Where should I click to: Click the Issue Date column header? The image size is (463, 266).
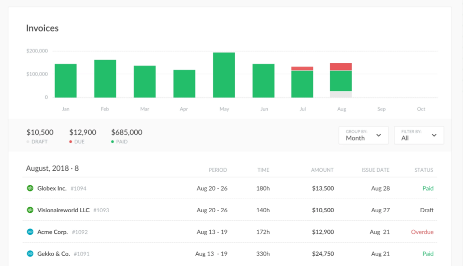(x=375, y=170)
